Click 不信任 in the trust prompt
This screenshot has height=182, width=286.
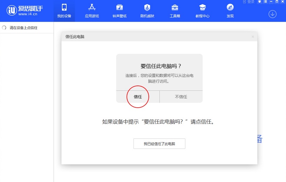click(x=181, y=97)
